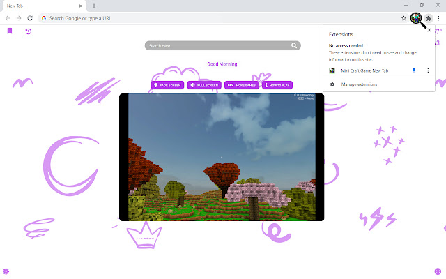446x279 pixels.
Task: Click inside the Mini Craft game view
Action: (x=222, y=157)
